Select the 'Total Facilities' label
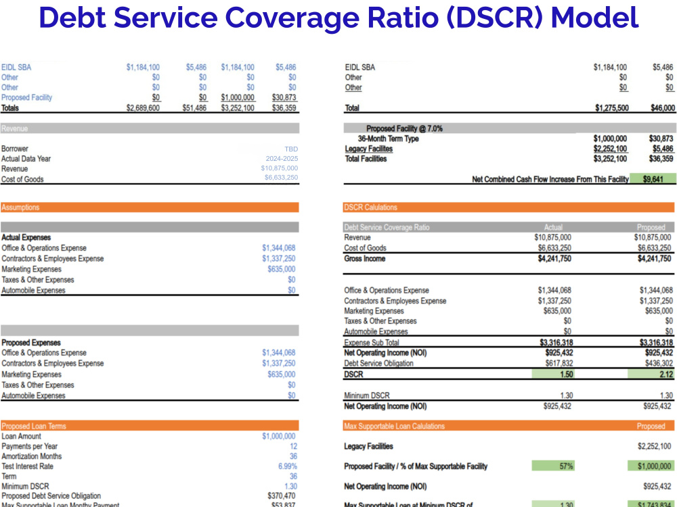Image resolution: width=677 pixels, height=507 pixels. 366,159
